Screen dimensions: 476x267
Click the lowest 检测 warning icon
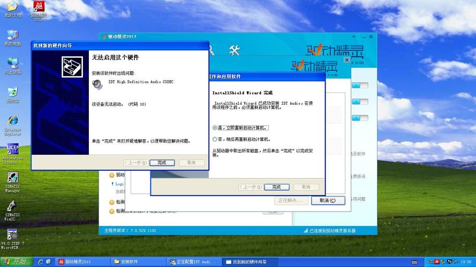point(112,211)
